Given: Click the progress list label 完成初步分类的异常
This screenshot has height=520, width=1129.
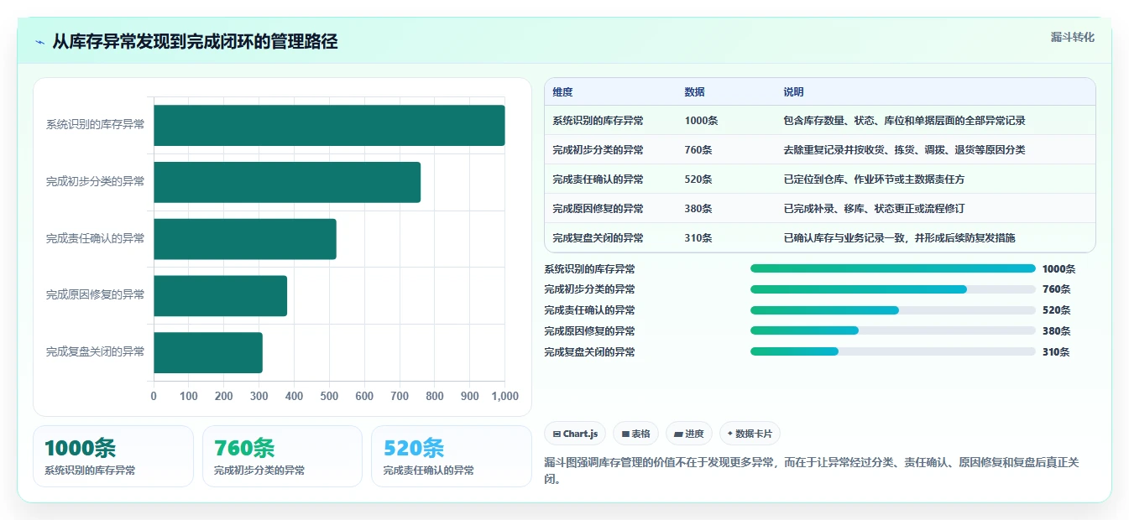Looking at the screenshot, I should (589, 289).
